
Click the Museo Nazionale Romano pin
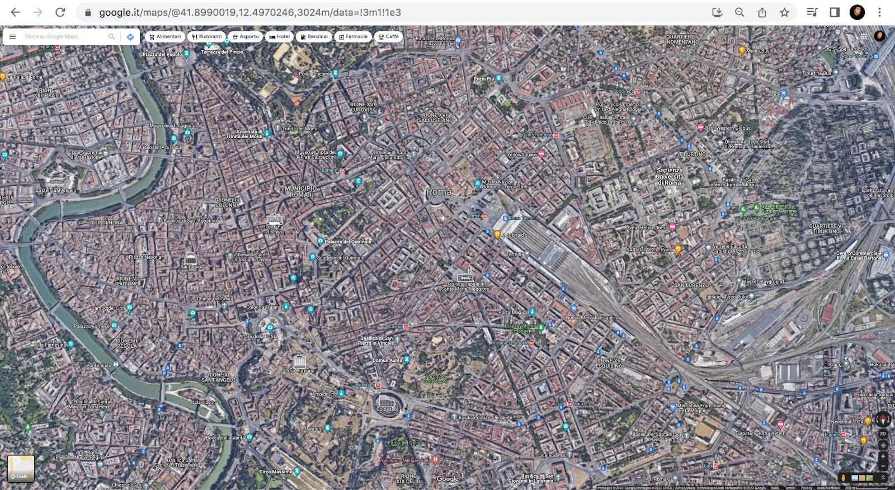[x=477, y=183]
